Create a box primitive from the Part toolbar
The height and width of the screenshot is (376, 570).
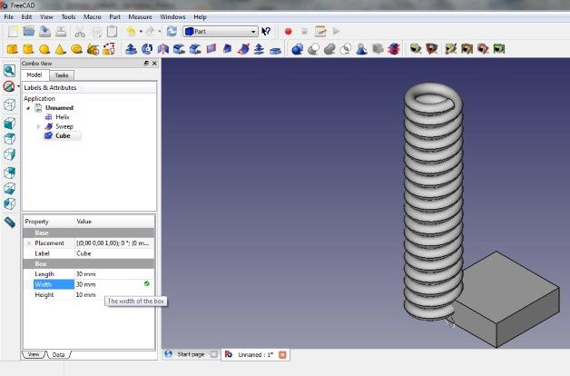pyautogui.click(x=13, y=49)
